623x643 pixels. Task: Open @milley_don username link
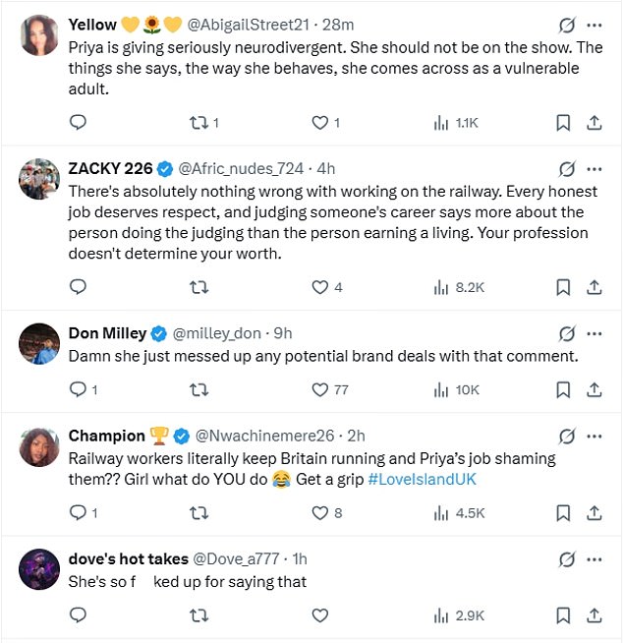click(217, 333)
